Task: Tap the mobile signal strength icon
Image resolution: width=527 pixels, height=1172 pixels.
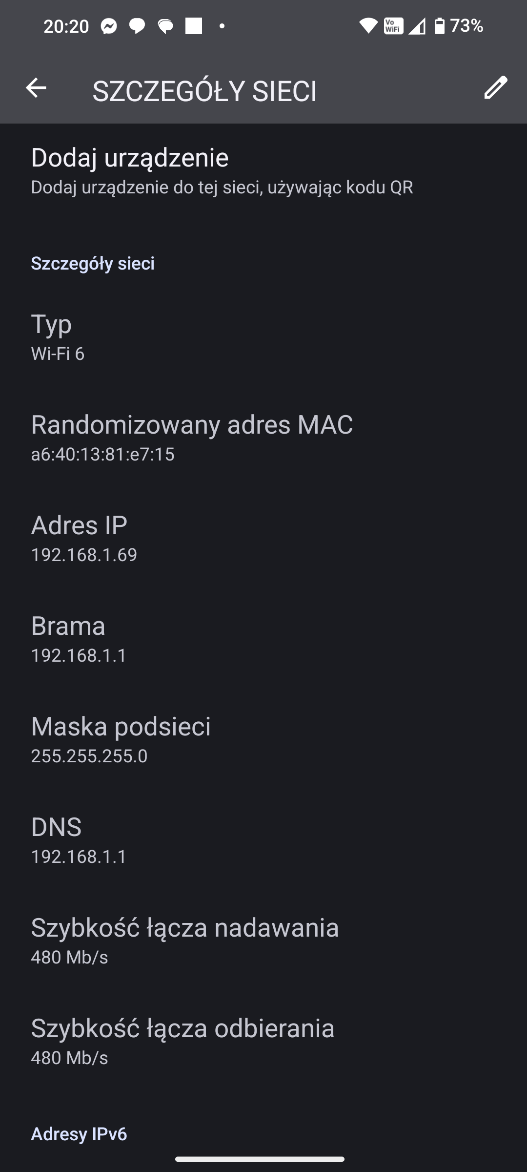Action: pyautogui.click(x=417, y=26)
